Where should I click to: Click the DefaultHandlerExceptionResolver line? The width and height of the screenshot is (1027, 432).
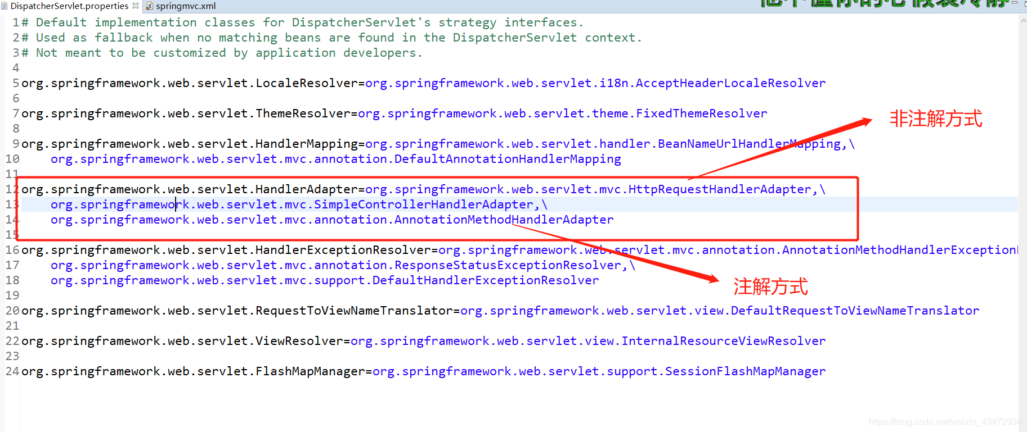325,280
